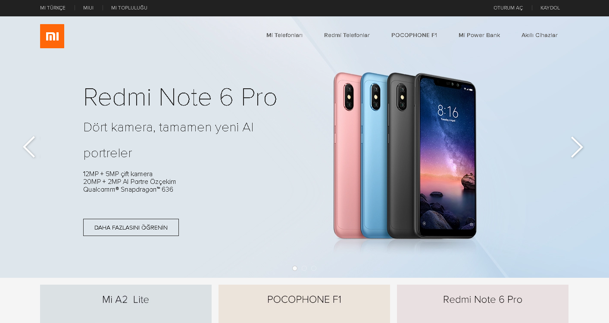Click DAHA FAZLASINI ÖĞRENİN button
609x323 pixels.
[131, 227]
